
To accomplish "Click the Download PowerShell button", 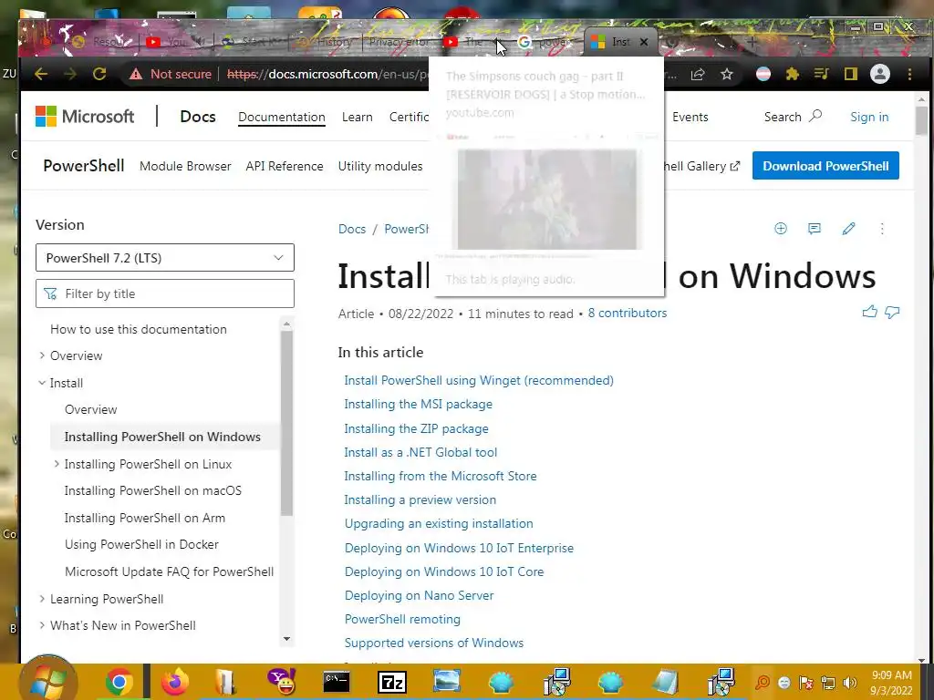I will 825,166.
